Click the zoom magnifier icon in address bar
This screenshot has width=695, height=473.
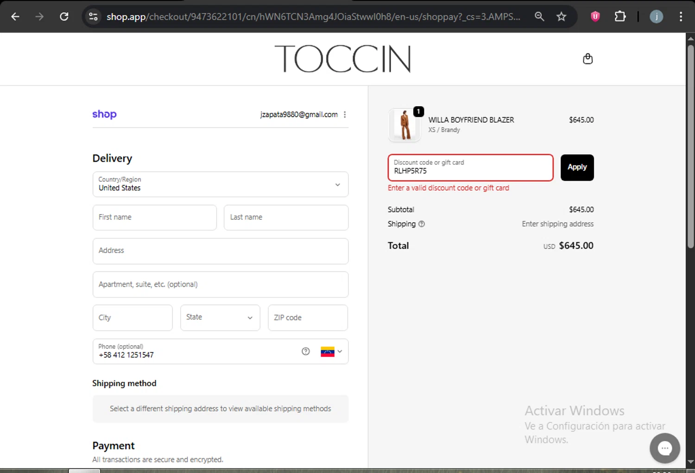tap(539, 17)
